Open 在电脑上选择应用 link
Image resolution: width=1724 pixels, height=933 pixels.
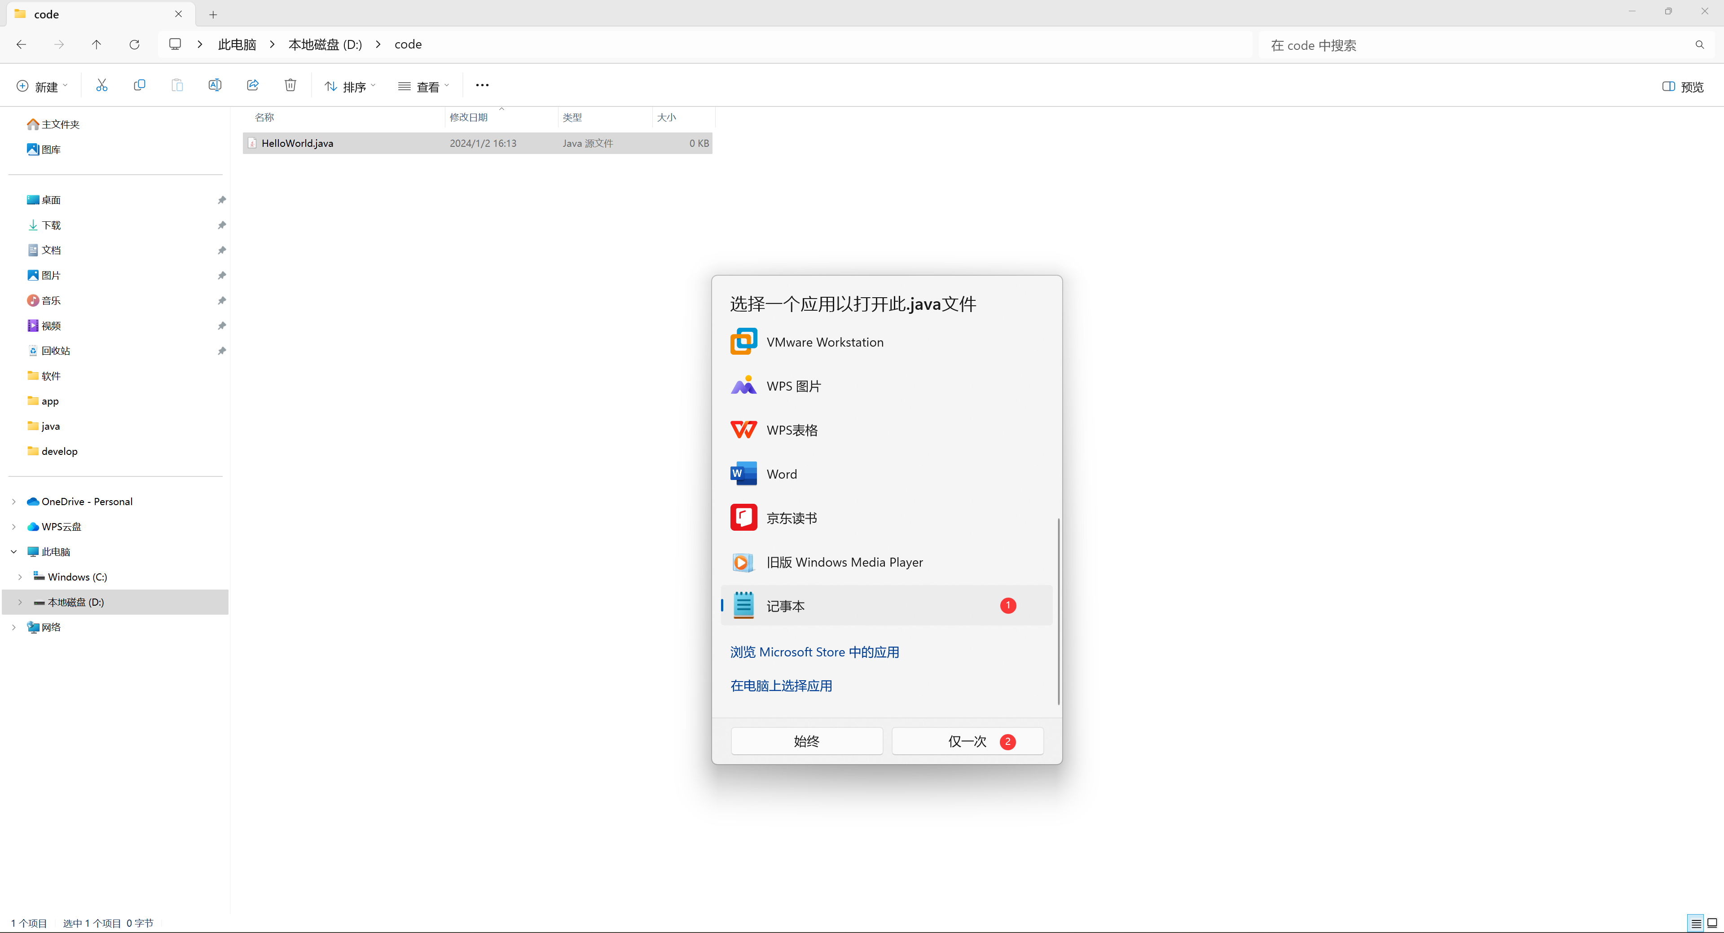781,685
